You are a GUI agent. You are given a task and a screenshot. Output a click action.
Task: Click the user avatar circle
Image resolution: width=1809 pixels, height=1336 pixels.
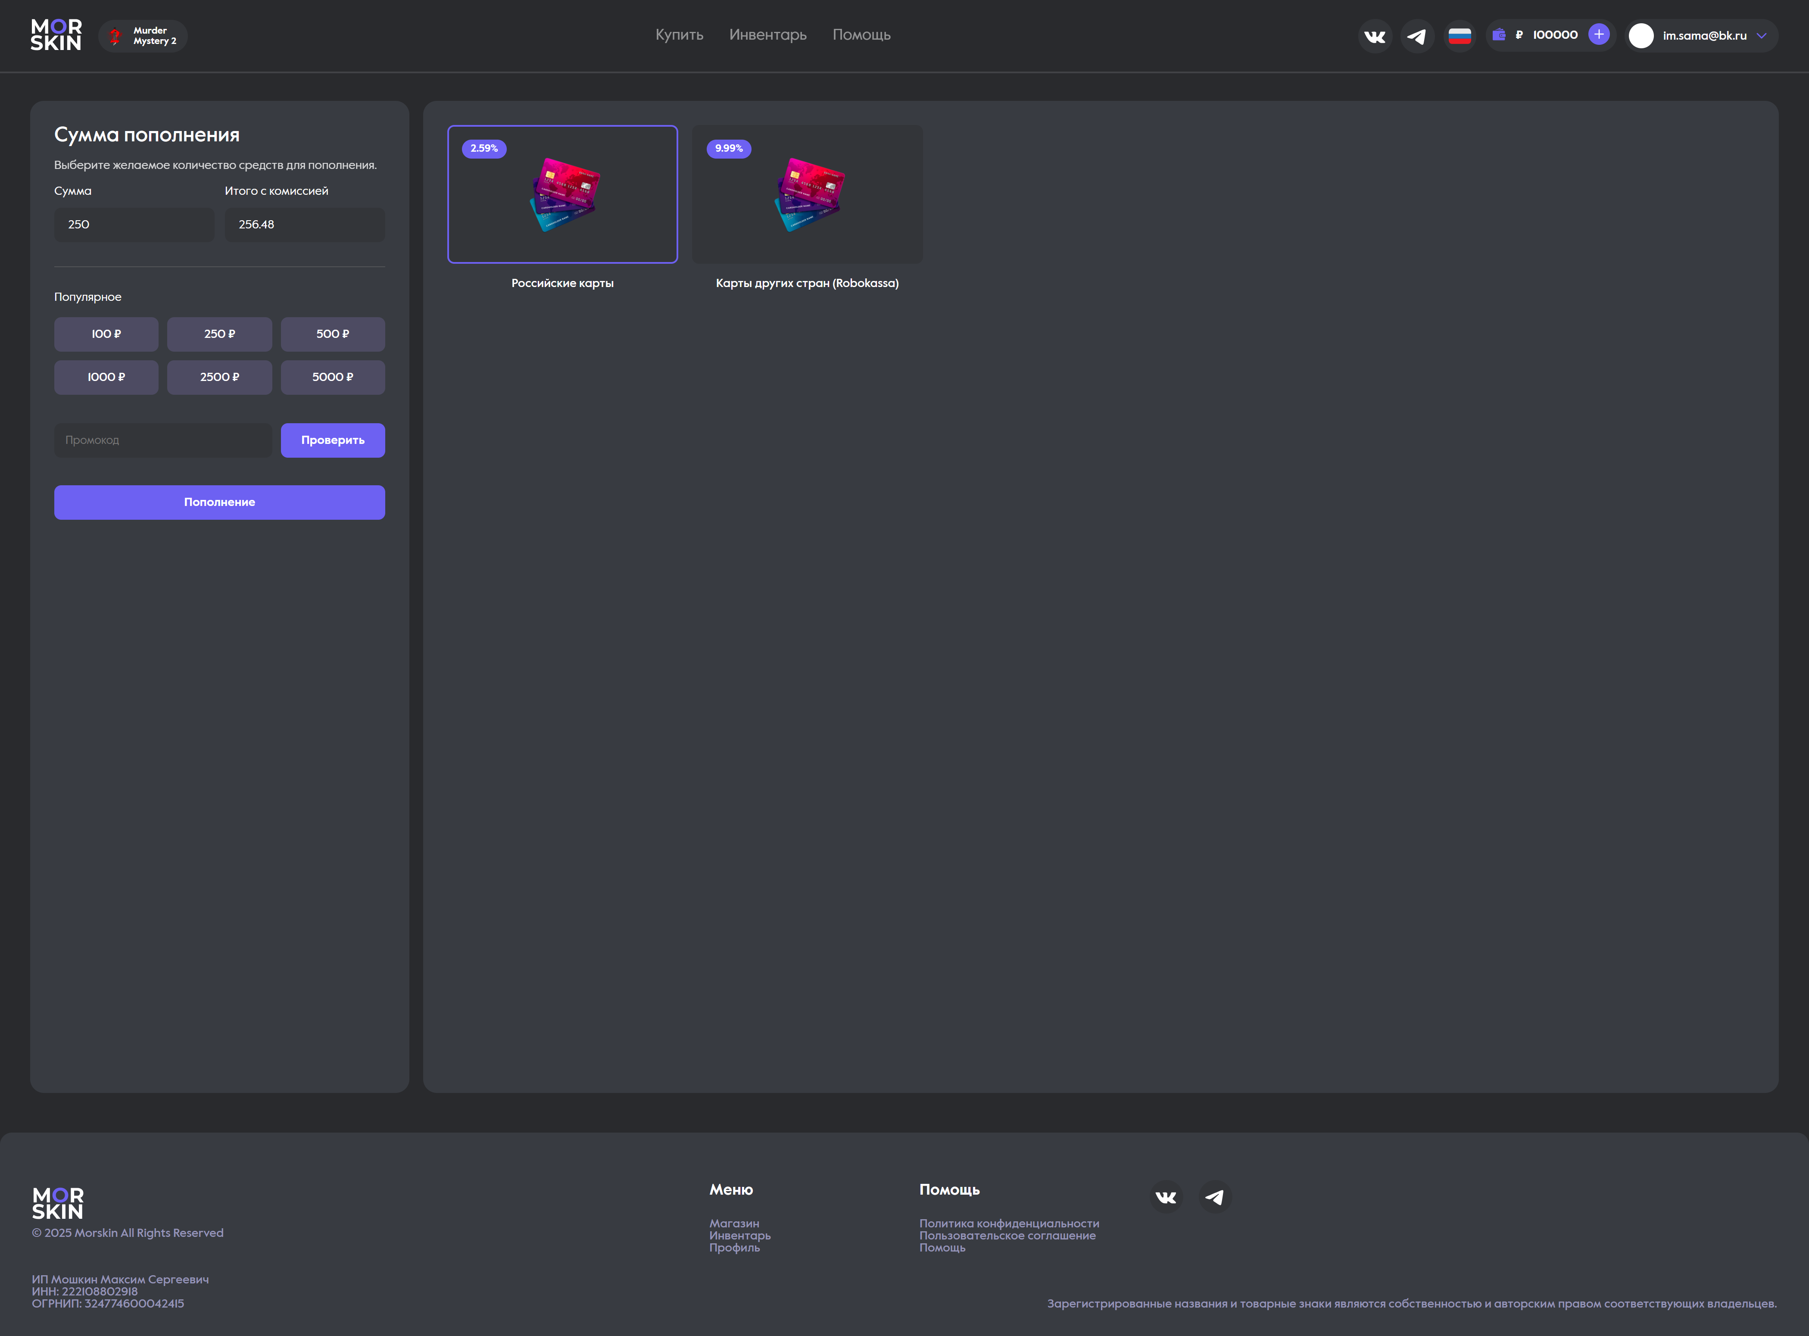pos(1641,36)
